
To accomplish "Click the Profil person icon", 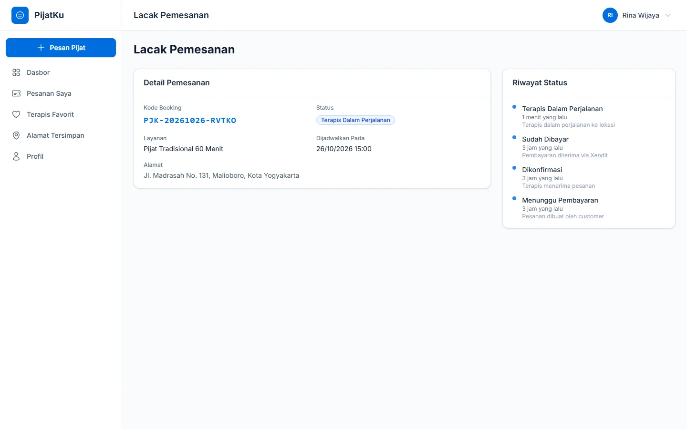I will pos(16,156).
